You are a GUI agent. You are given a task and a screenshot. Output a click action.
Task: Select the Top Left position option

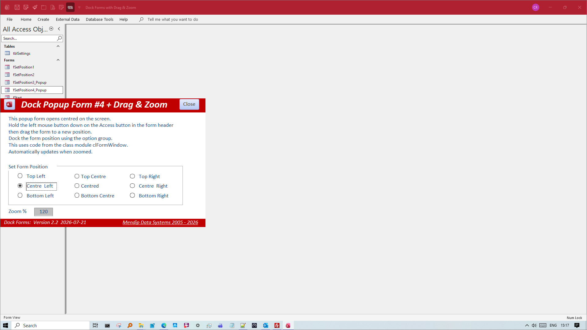pos(20,176)
